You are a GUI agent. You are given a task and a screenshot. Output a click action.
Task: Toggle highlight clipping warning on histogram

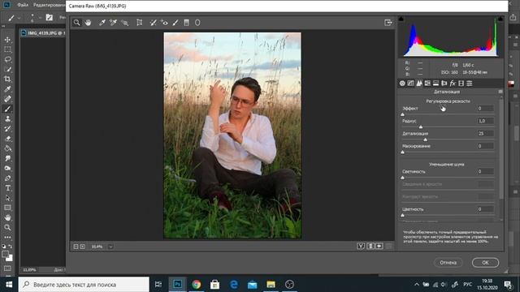[x=500, y=19]
